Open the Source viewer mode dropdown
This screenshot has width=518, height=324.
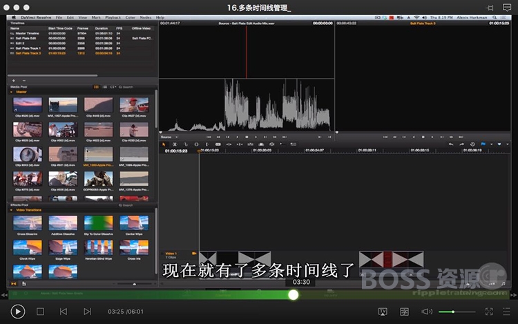pos(169,137)
